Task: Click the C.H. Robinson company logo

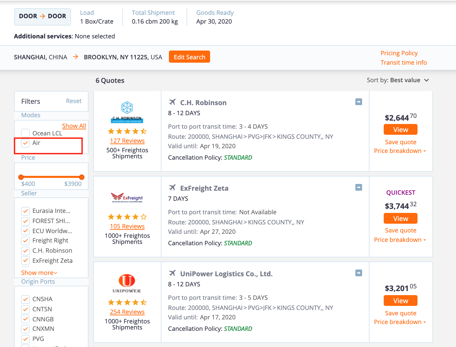Action: (x=127, y=113)
